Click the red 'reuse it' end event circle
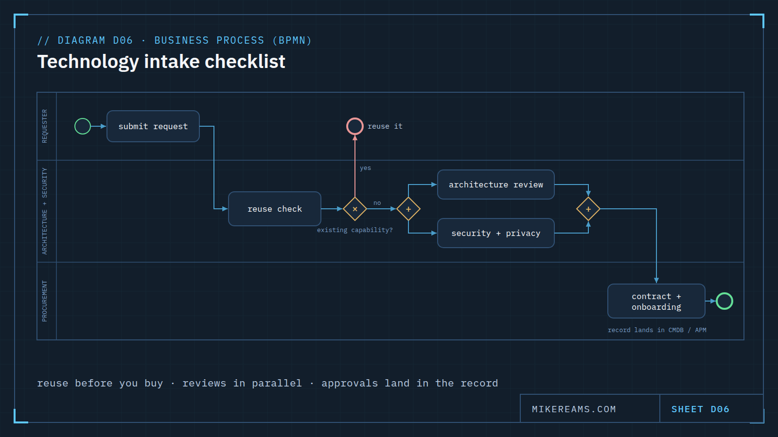778x437 pixels. click(x=355, y=126)
